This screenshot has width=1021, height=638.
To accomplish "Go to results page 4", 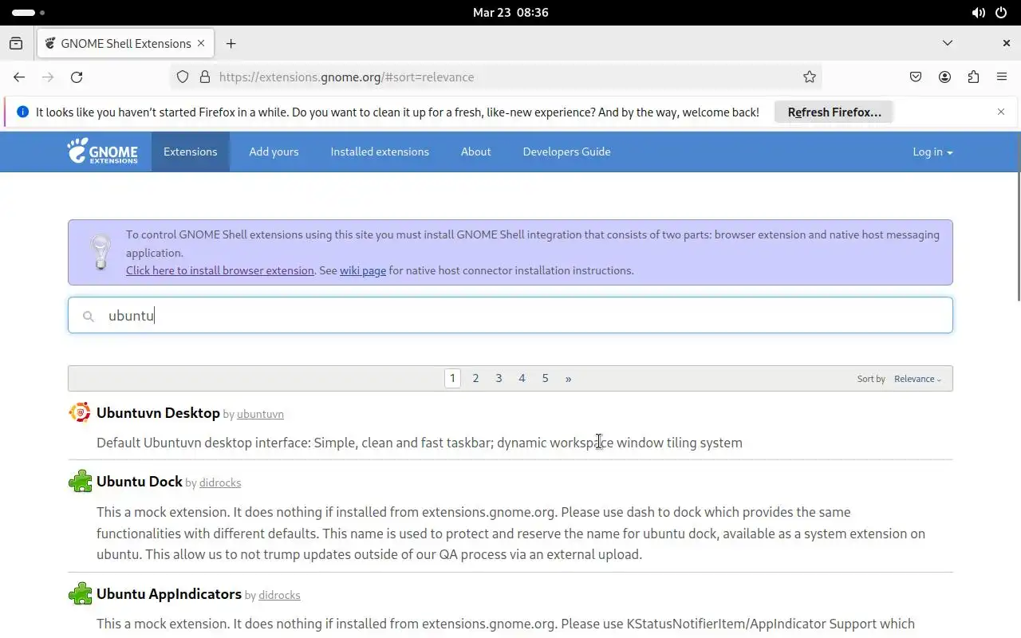I will pyautogui.click(x=522, y=378).
